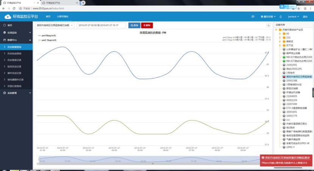The height and width of the screenshot is (171, 314).
Task: Click the red 删除 delete button
Action: click(x=147, y=25)
